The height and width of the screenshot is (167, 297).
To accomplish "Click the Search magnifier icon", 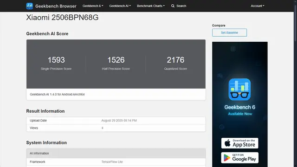I will coord(173,6).
